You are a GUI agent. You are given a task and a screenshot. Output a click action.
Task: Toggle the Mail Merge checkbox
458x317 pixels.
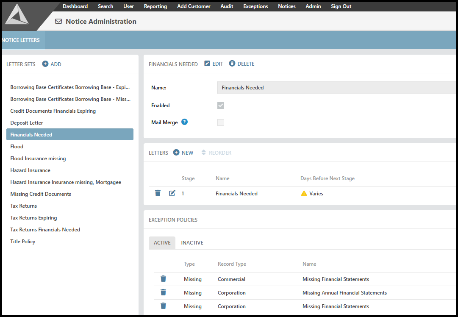[x=221, y=122]
